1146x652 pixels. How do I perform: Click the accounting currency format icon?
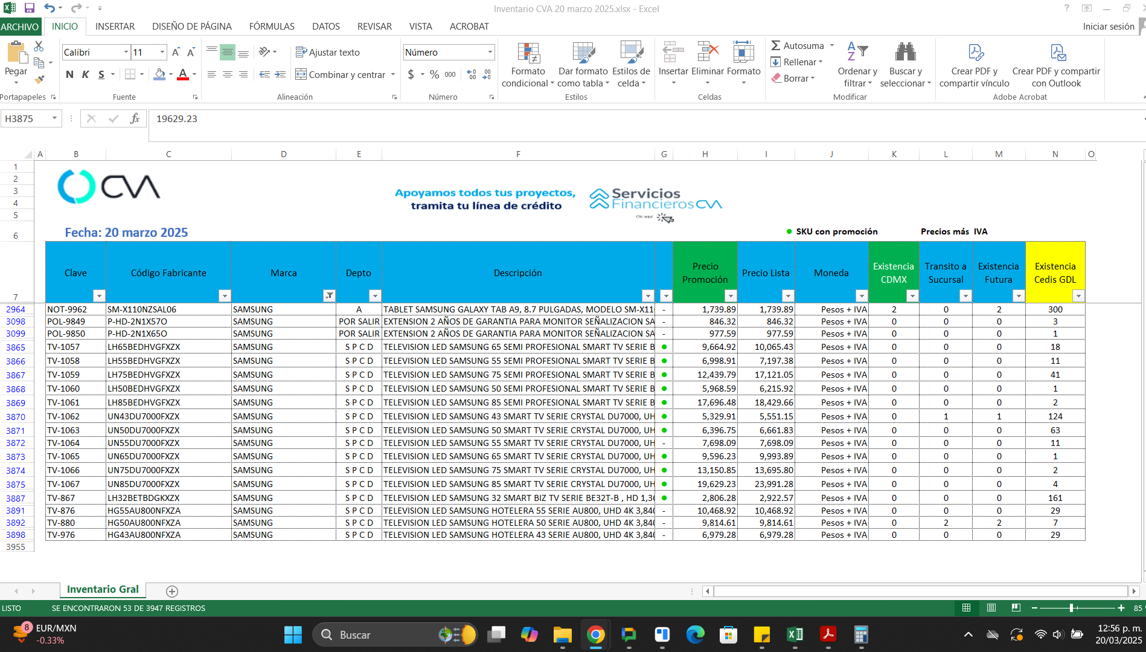[x=411, y=74]
